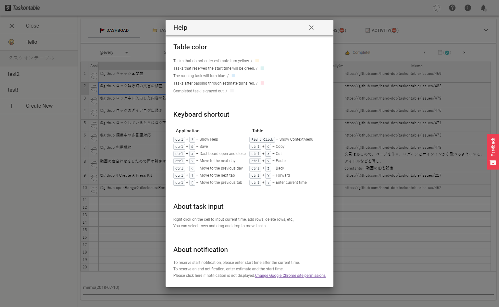This screenshot has height=307, width=499.
Task: Select row header 11
Action: pyautogui.click(x=85, y=200)
